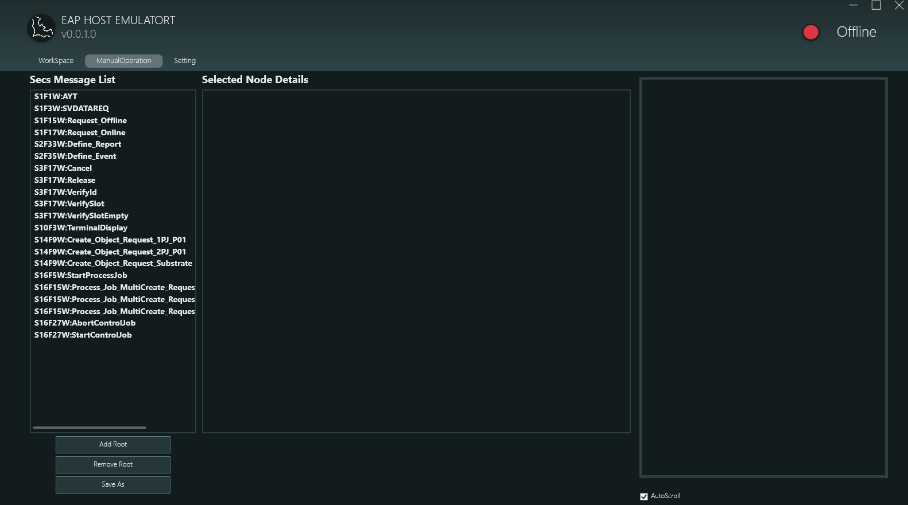Click the EAP Host Emulator logo icon

tap(41, 28)
